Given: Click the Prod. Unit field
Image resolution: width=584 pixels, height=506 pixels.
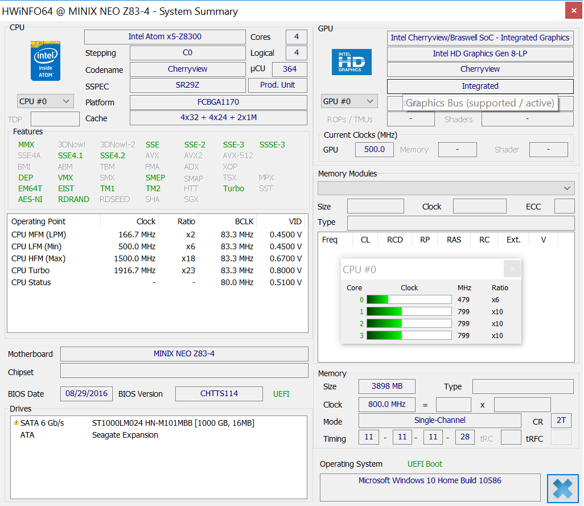Looking at the screenshot, I should tap(277, 85).
